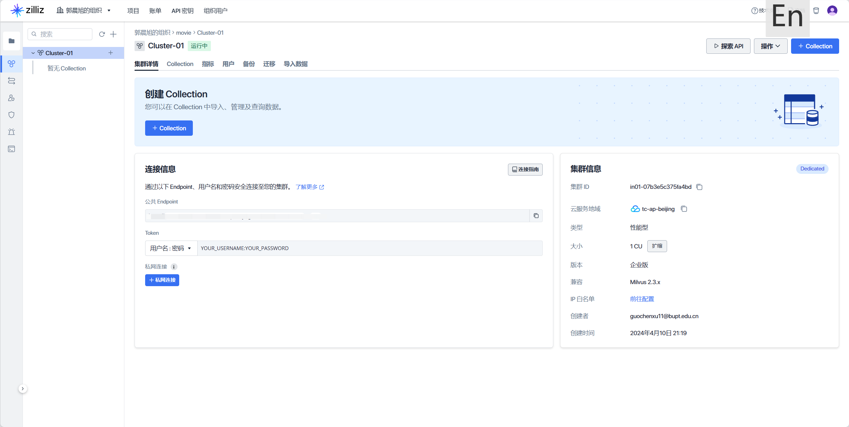
Task: Open the alerts sidebar icon
Action: click(12, 132)
